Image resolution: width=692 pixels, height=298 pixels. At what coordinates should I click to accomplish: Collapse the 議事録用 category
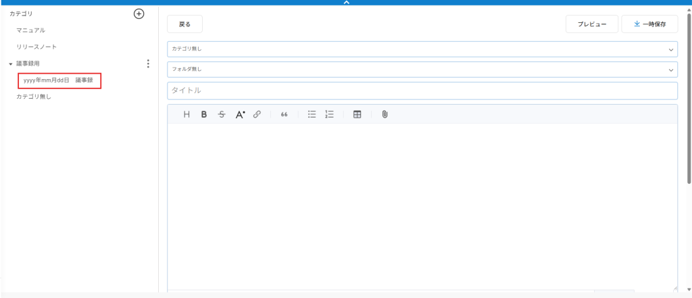(11, 64)
